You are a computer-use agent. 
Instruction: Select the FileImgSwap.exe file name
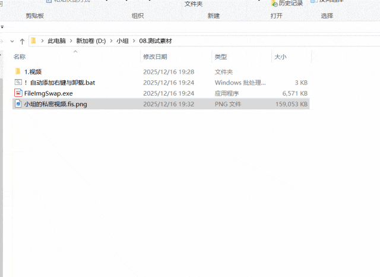click(x=49, y=93)
